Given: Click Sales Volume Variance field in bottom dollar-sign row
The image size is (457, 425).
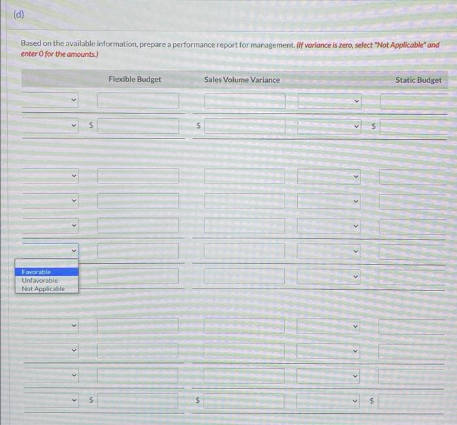Looking at the screenshot, I should coord(244,401).
